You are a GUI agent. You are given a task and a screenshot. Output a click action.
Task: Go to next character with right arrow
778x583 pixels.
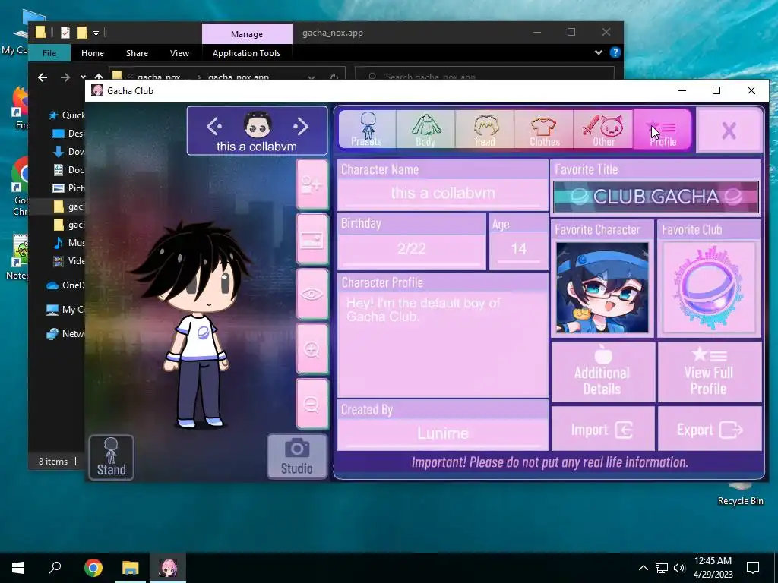click(301, 127)
